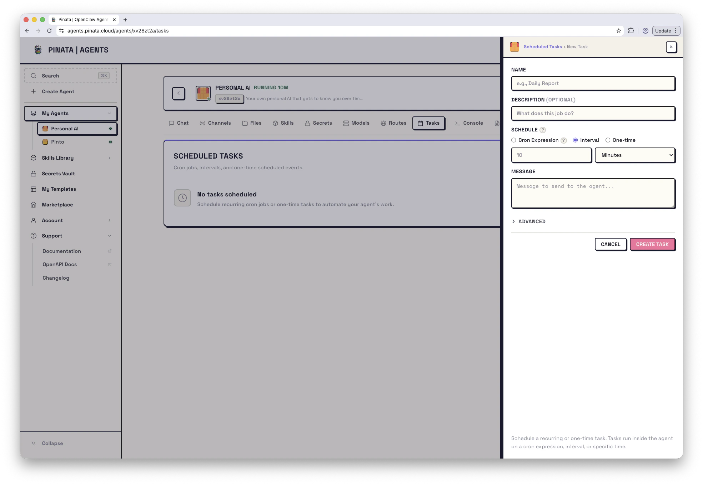Viewport: 703px width, 485px height.
Task: Click the Cron Expression help icon
Action: coord(563,140)
